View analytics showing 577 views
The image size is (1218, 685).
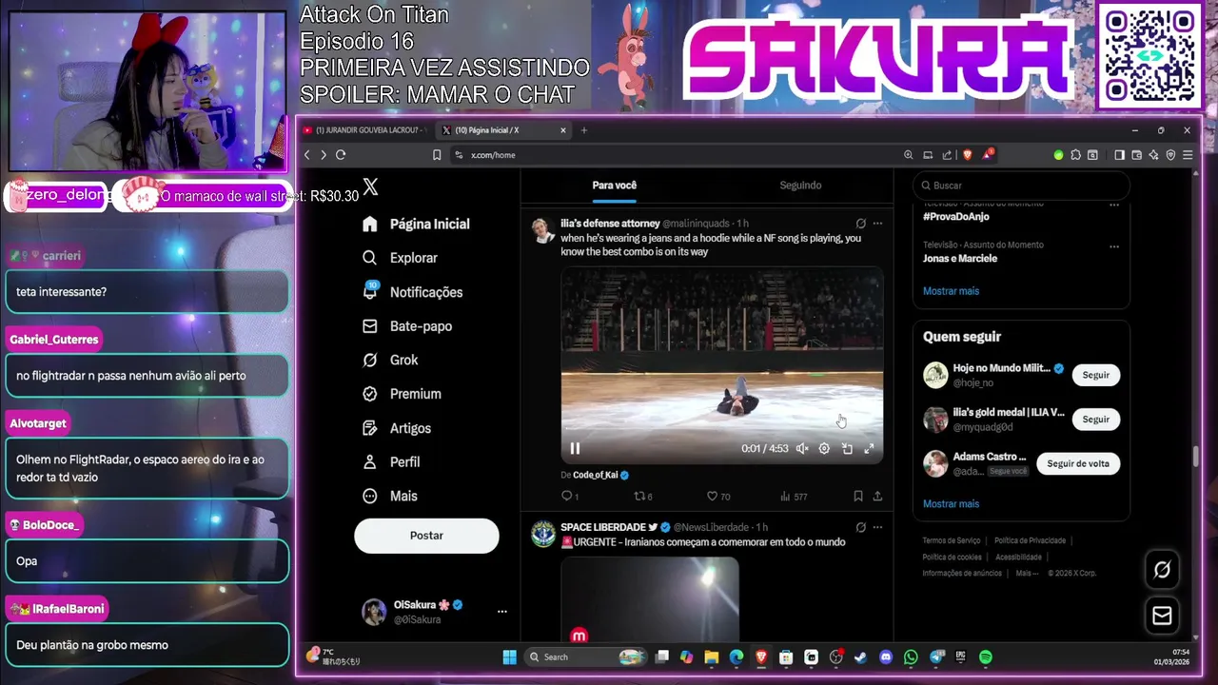794,496
